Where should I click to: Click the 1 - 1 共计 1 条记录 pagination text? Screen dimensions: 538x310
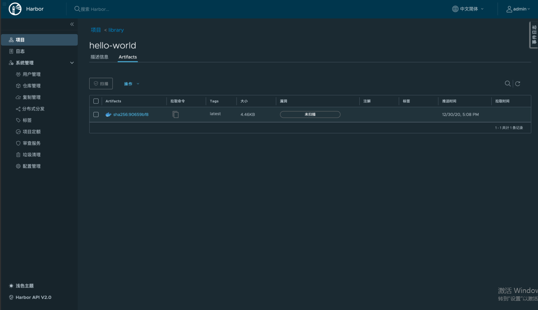coord(509,128)
